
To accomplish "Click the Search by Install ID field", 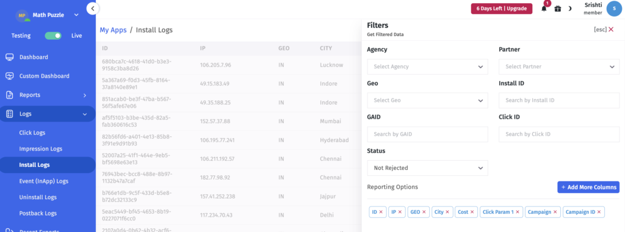I will (559, 100).
